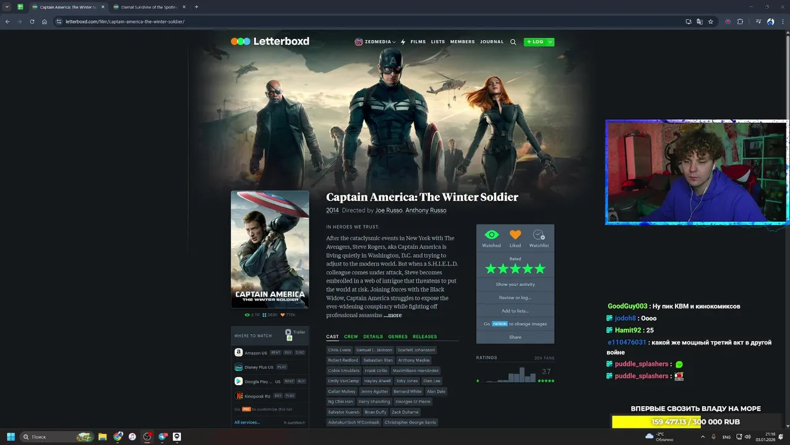Switch to the CREW tab
This screenshot has height=445, width=790.
(351, 337)
